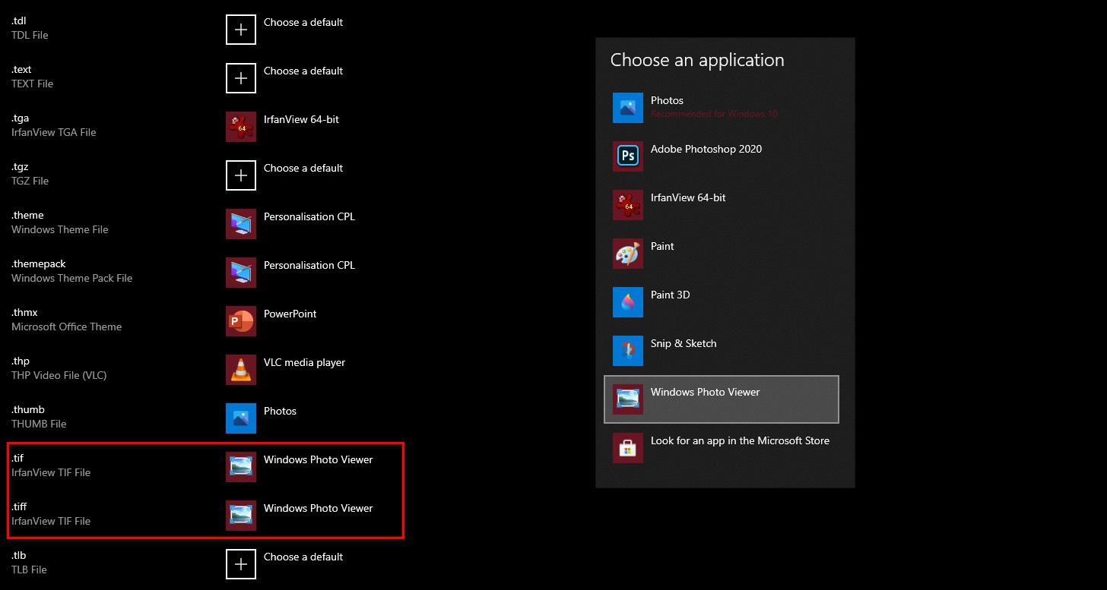Screen dimensions: 1107x590
Task: Click Personalisation CPL icon for .themepack
Action: click(241, 273)
